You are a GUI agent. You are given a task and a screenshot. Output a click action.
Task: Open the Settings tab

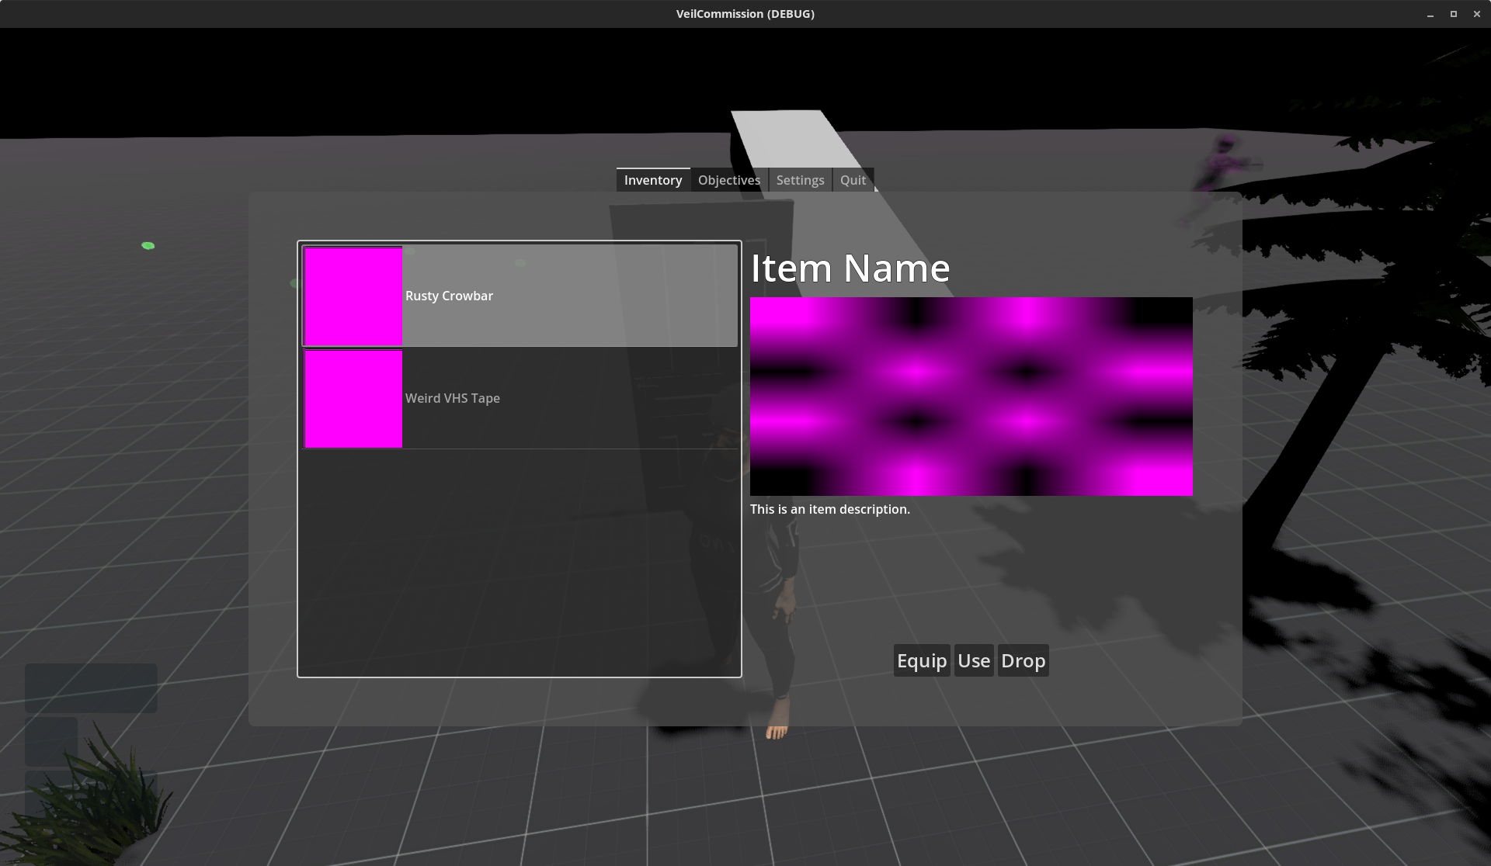pos(800,180)
